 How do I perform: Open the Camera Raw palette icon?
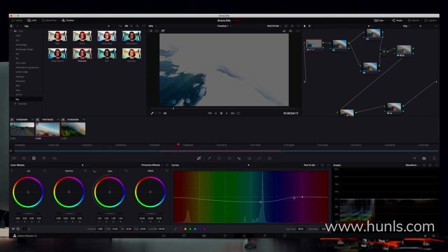click(14, 158)
